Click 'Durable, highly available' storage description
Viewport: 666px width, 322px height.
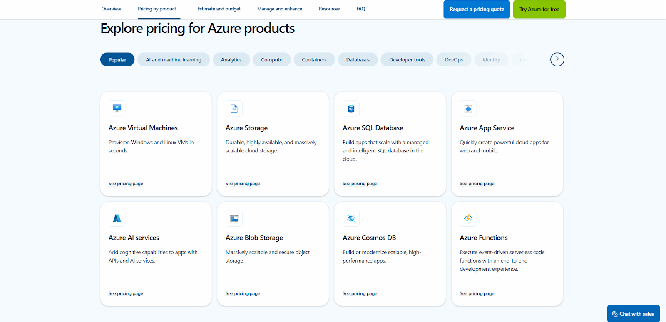271,146
